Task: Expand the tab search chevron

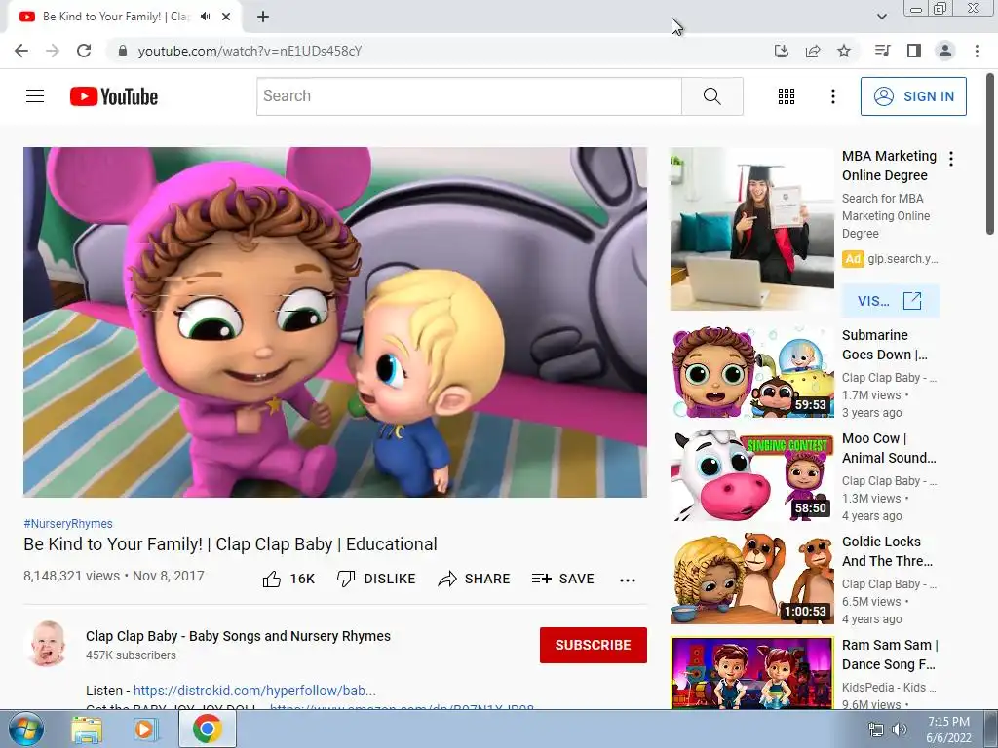Action: 881,17
